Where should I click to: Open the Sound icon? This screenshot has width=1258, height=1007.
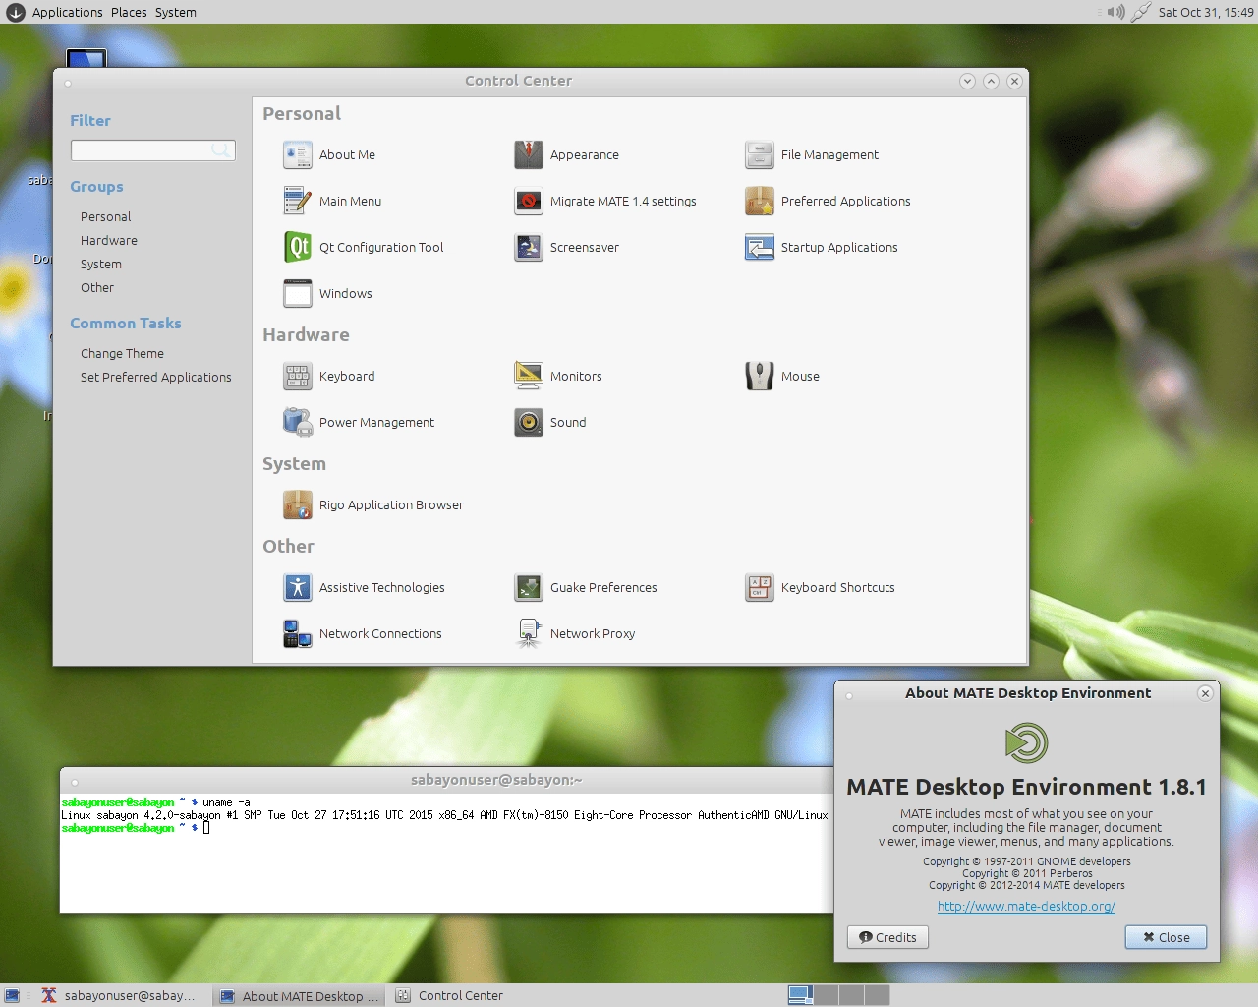529,422
